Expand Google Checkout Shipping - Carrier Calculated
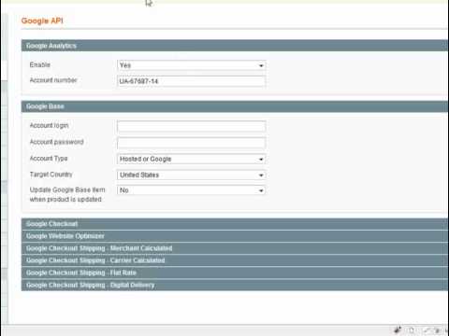This screenshot has width=449, height=336. (x=235, y=260)
